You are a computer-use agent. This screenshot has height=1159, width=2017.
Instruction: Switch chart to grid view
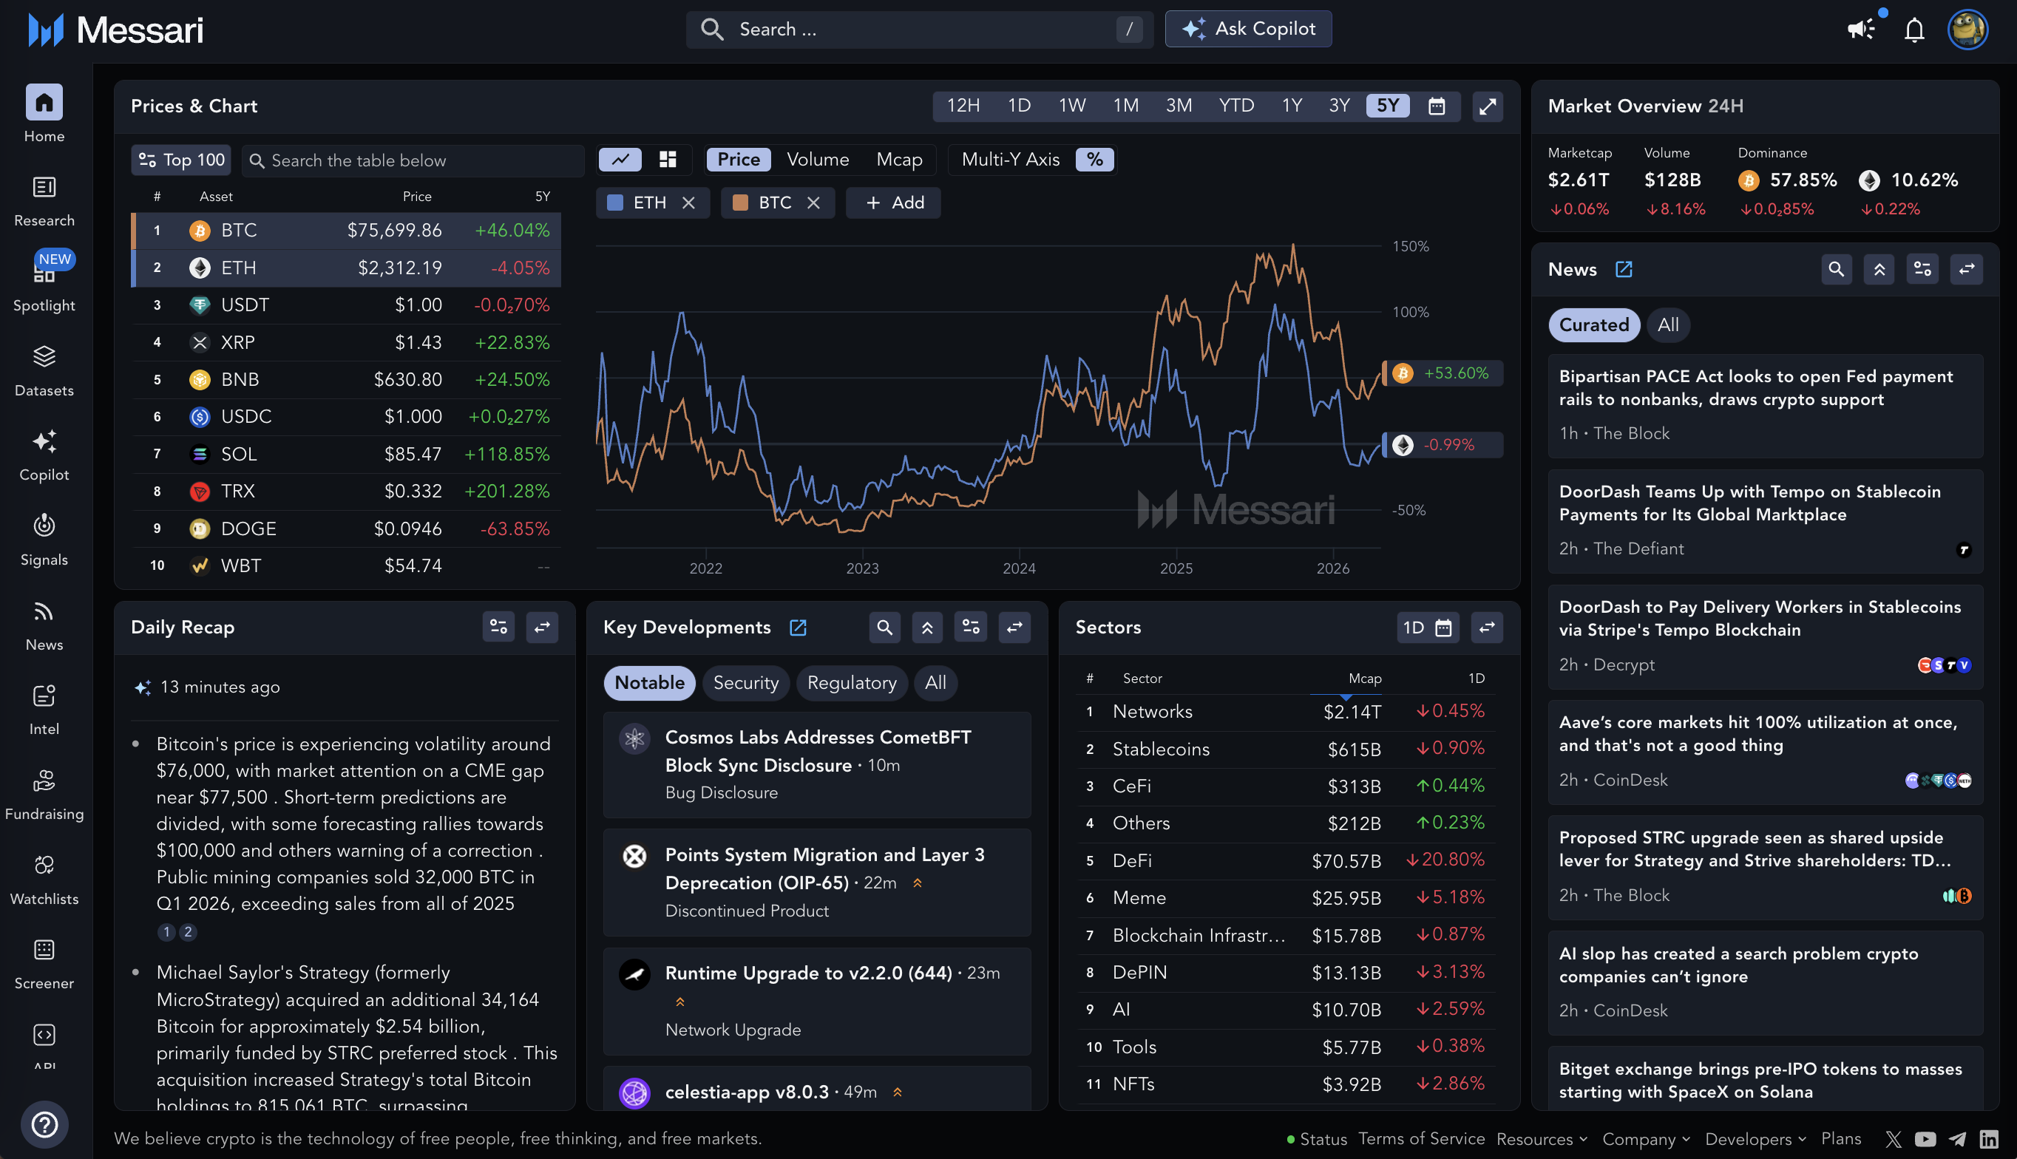tap(667, 159)
